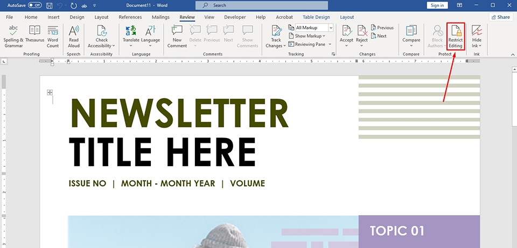Click the vertical scrollbar thumb

[514, 100]
